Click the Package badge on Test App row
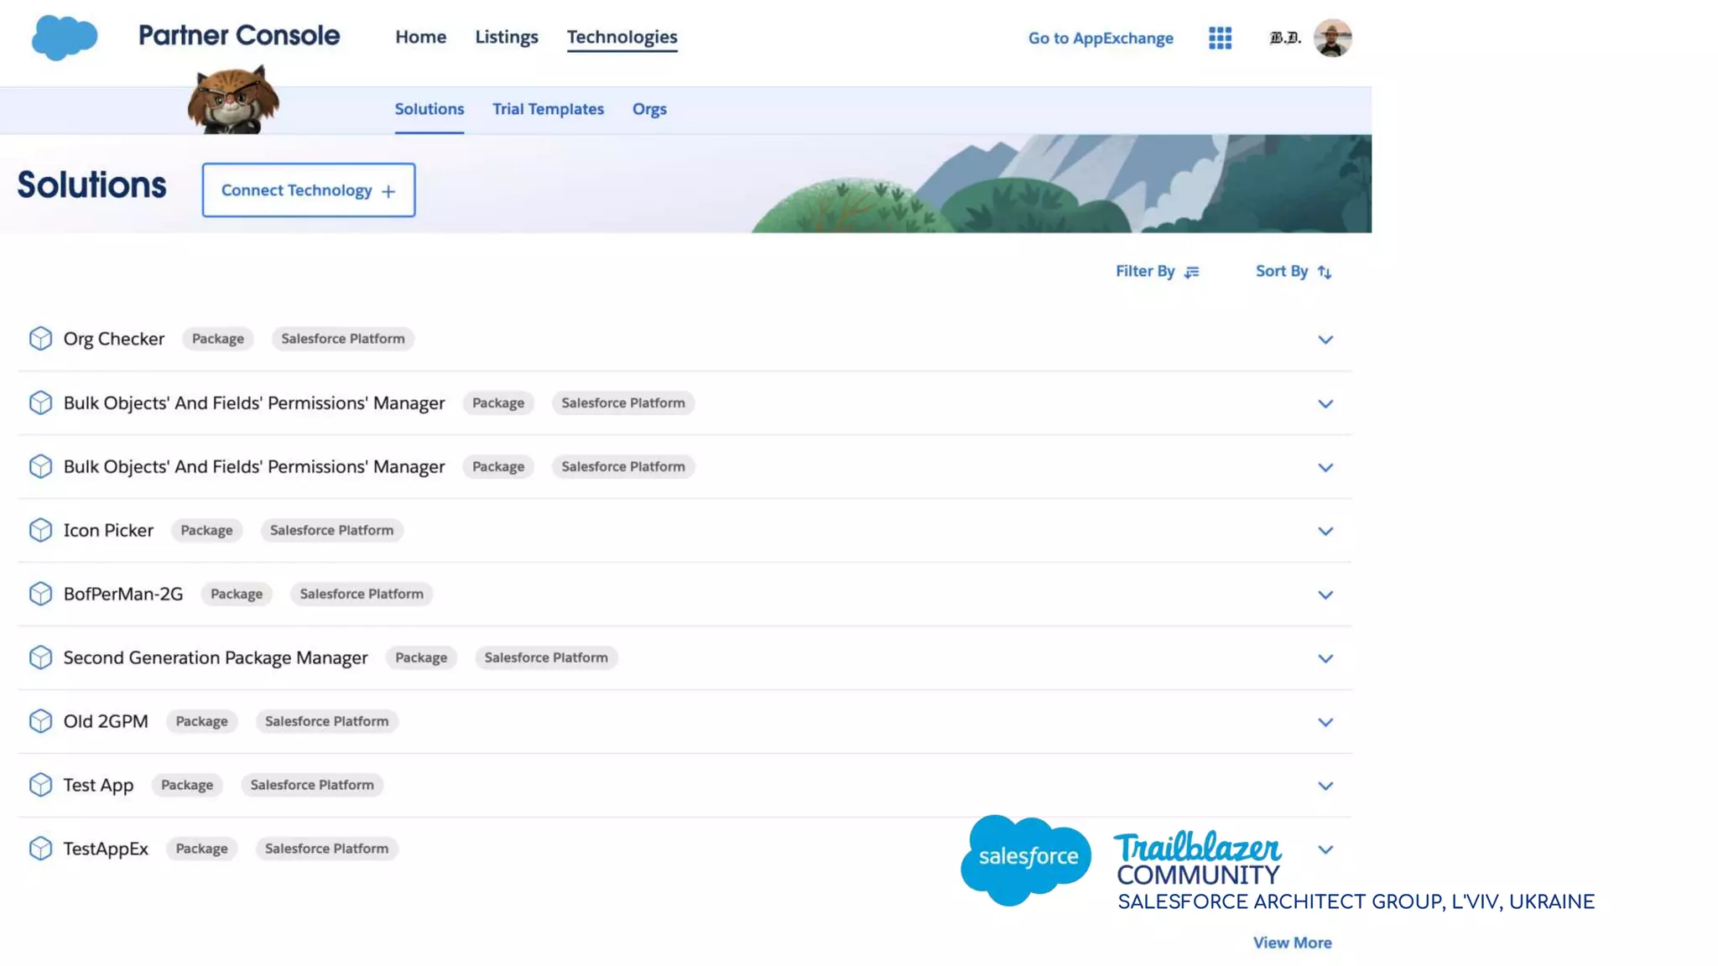 pyautogui.click(x=187, y=785)
